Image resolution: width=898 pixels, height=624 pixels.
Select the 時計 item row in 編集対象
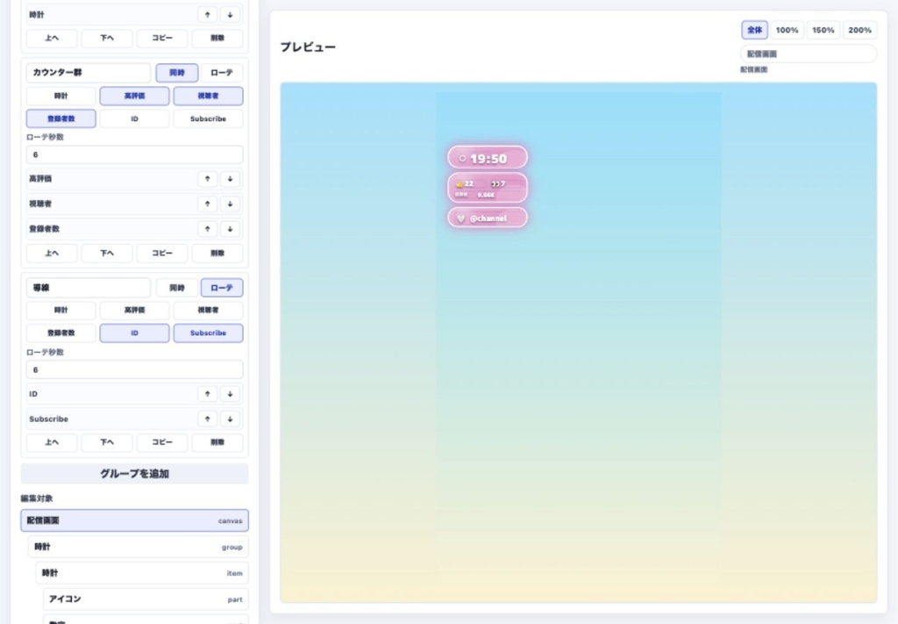pos(142,573)
